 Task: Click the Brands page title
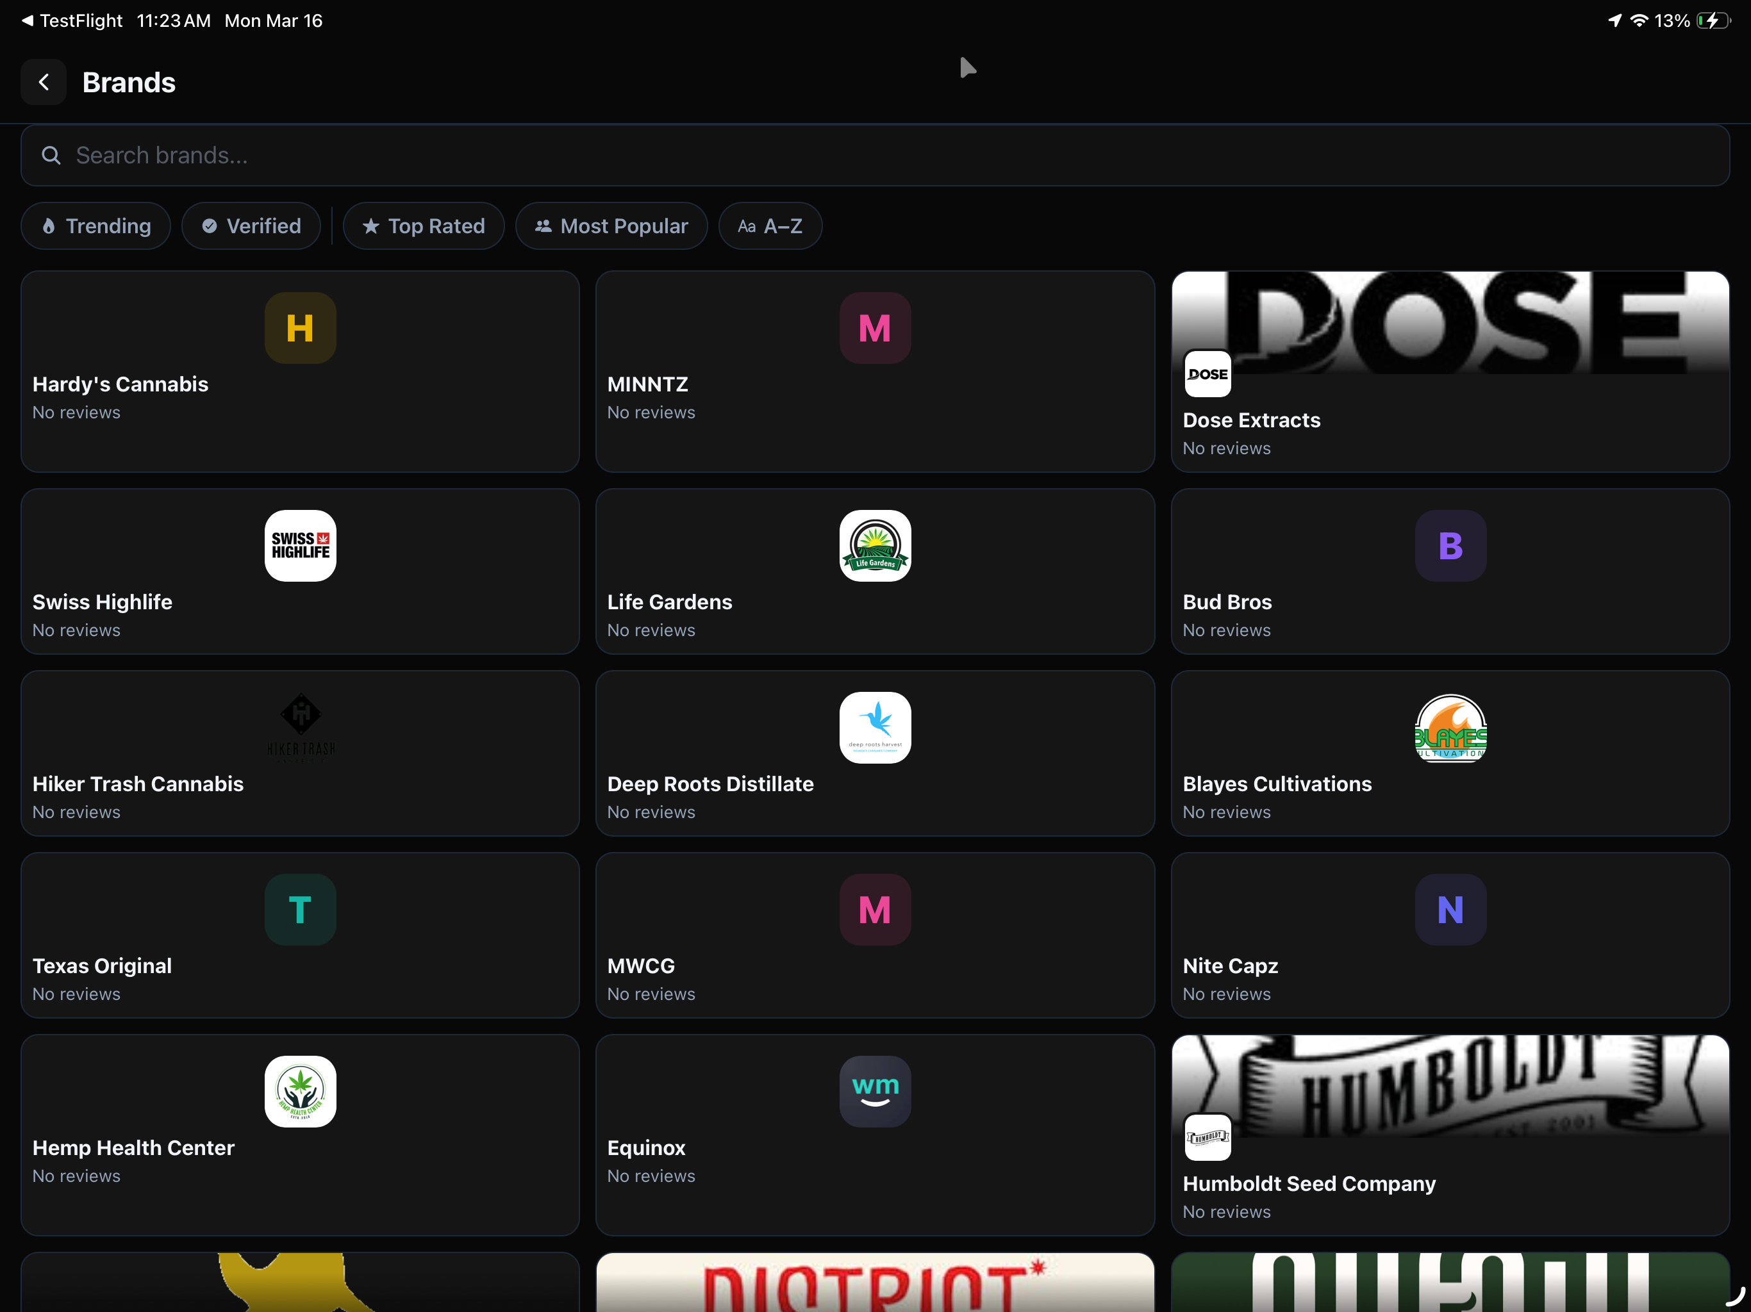click(129, 82)
